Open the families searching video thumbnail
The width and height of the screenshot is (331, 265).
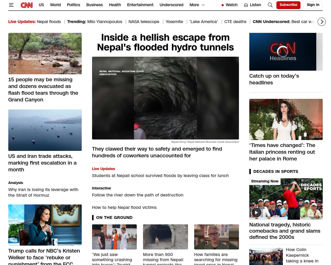click(x=216, y=237)
